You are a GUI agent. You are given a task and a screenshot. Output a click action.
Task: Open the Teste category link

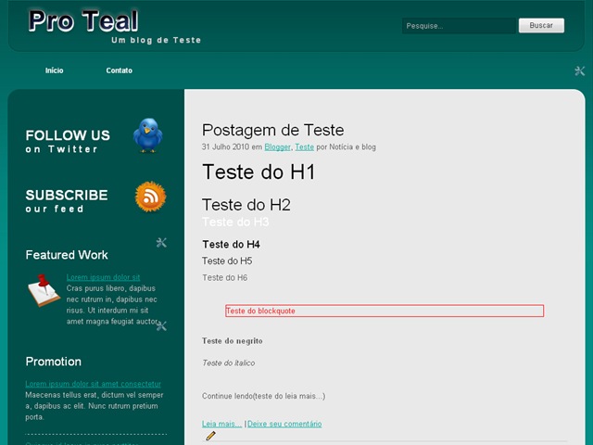(305, 146)
